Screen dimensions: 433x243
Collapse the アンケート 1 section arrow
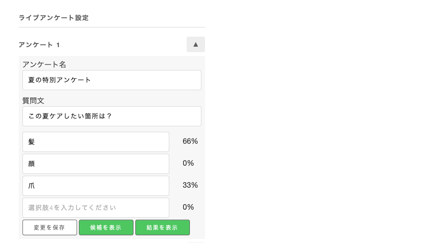point(195,44)
